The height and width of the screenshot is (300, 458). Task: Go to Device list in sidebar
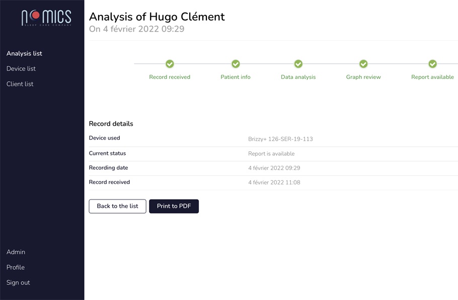point(21,68)
